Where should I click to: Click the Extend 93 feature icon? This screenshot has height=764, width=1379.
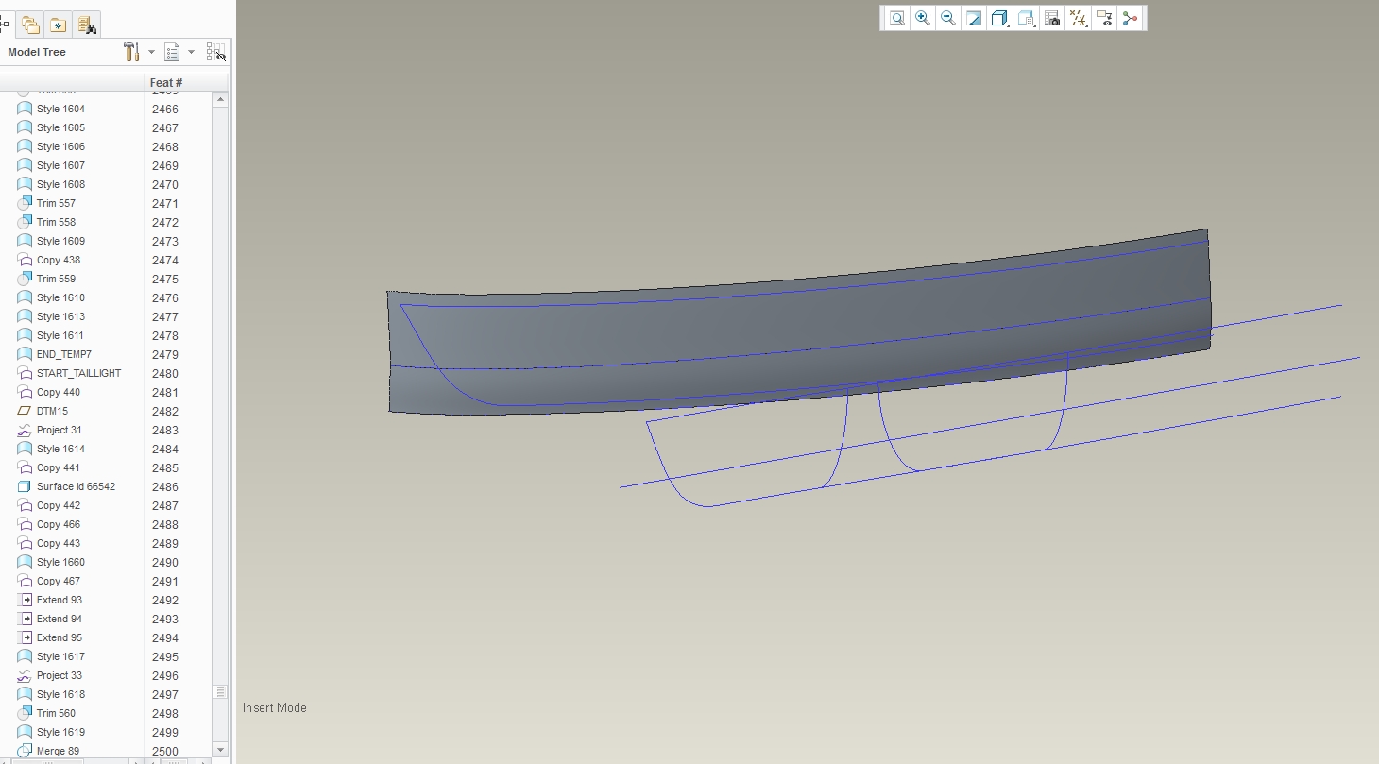click(25, 600)
